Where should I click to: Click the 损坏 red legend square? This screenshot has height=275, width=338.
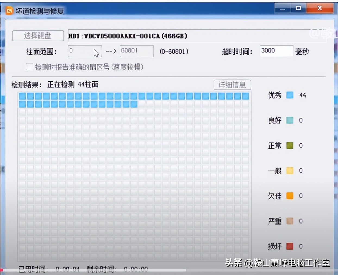pyautogui.click(x=290, y=246)
